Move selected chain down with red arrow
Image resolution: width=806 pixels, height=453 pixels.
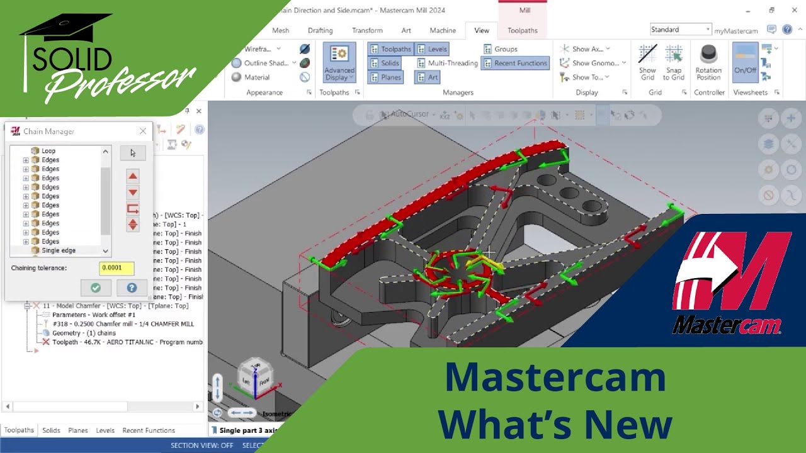pyautogui.click(x=133, y=192)
